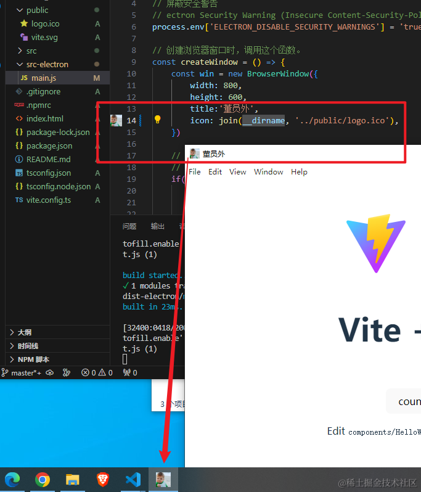
Task: Open View menu in Electron window
Action: point(237,172)
